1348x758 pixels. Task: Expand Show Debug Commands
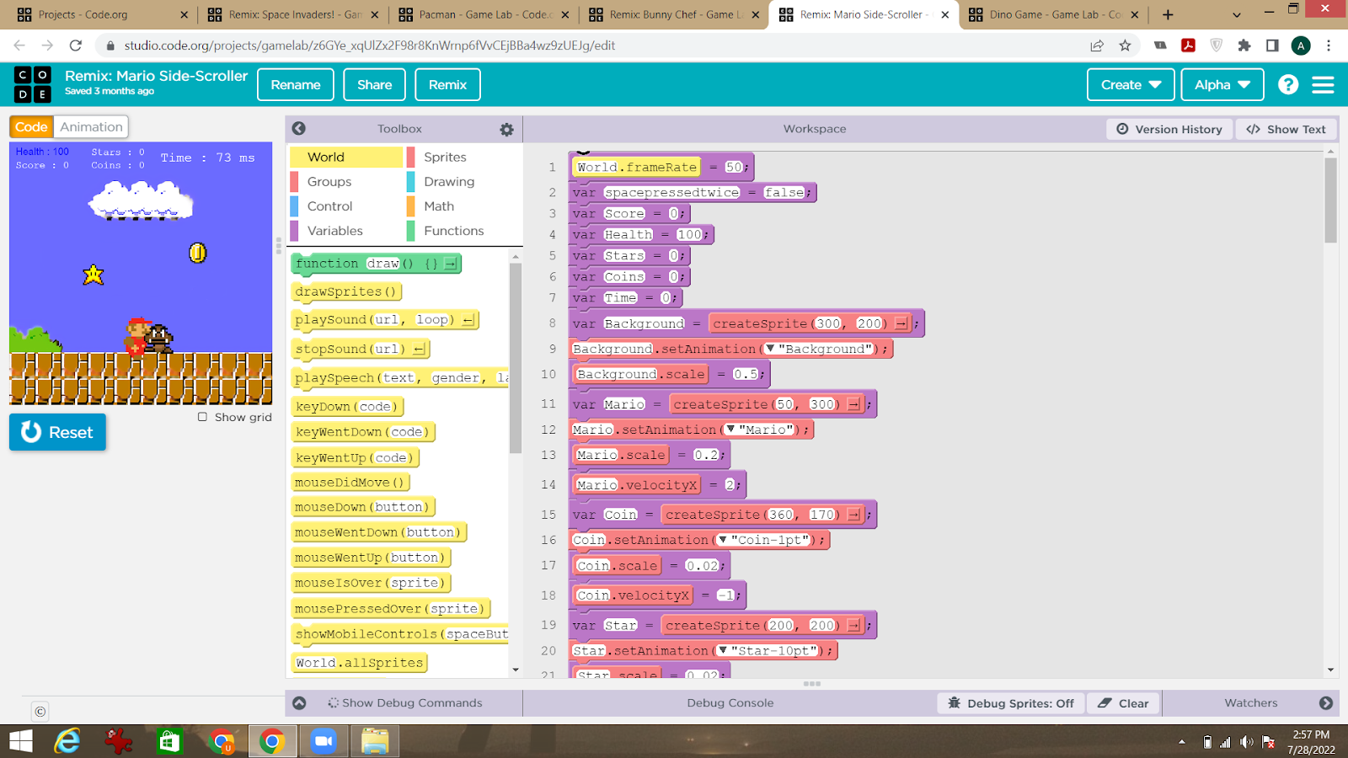[x=404, y=702]
